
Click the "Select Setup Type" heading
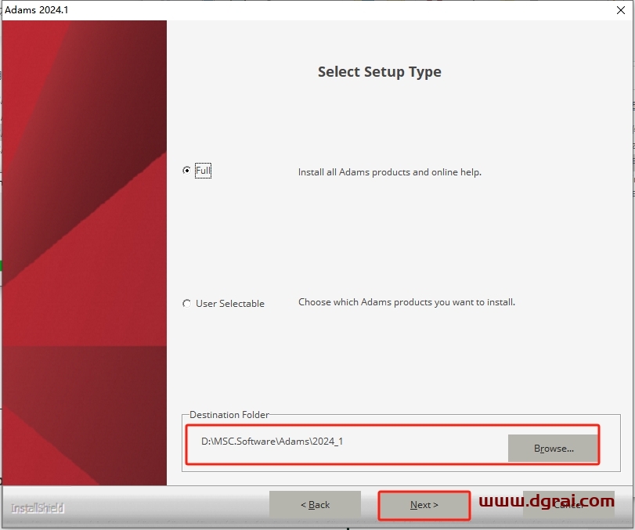[379, 72]
